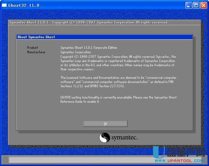Click the Corporate Edition product name text
The image size is (209, 166).
(89, 48)
